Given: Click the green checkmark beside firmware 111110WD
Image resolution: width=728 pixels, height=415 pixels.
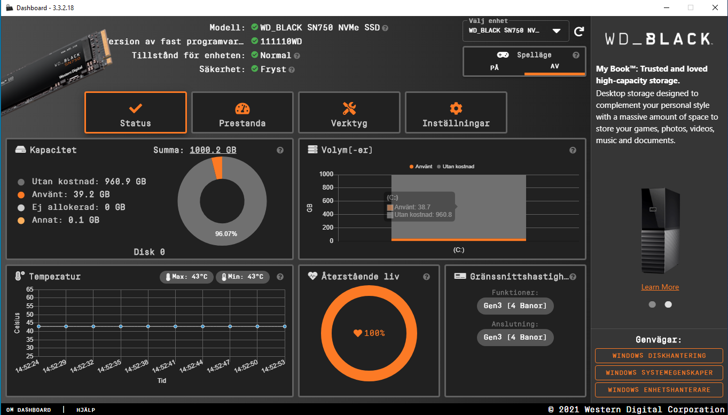Looking at the screenshot, I should 255,41.
